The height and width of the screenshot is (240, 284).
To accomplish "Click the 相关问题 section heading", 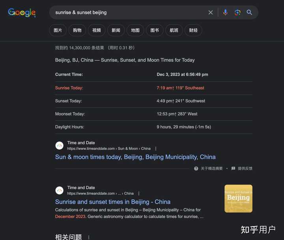I will pos(69,237).
